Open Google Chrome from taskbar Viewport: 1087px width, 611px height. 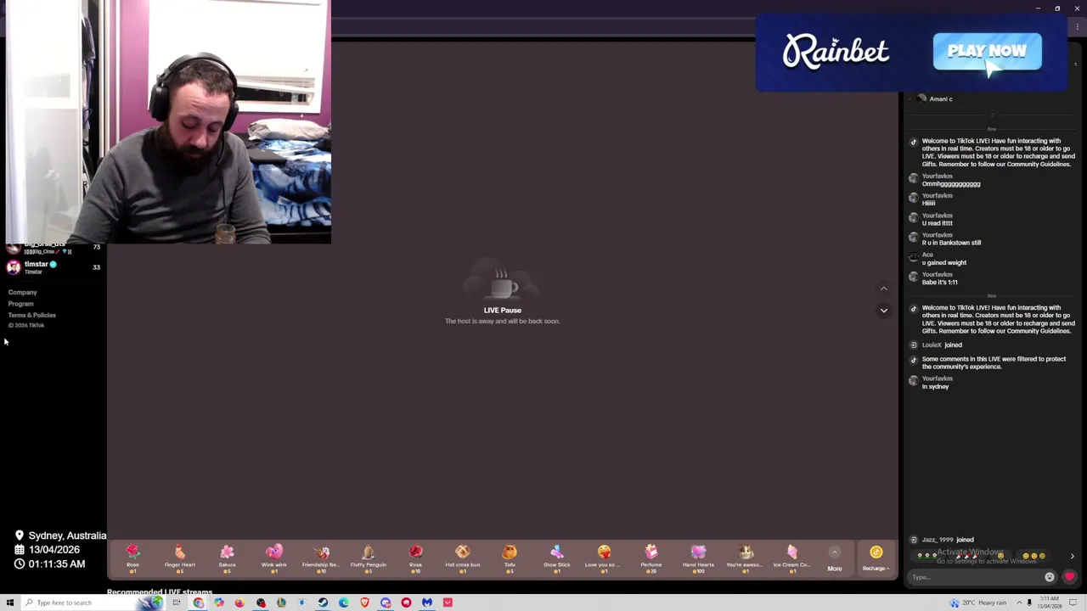[198, 603]
